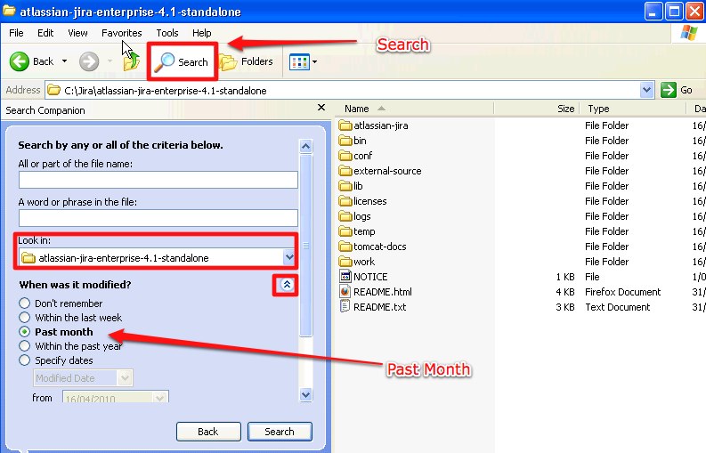The image size is (706, 453).
Task: Click the green Go arrow button
Action: [669, 90]
